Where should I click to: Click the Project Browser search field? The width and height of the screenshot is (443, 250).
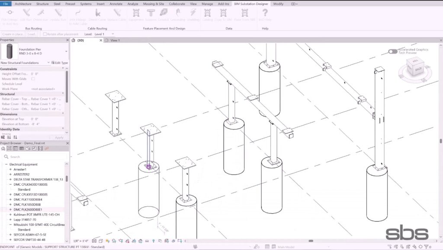pyautogui.click(x=35, y=157)
